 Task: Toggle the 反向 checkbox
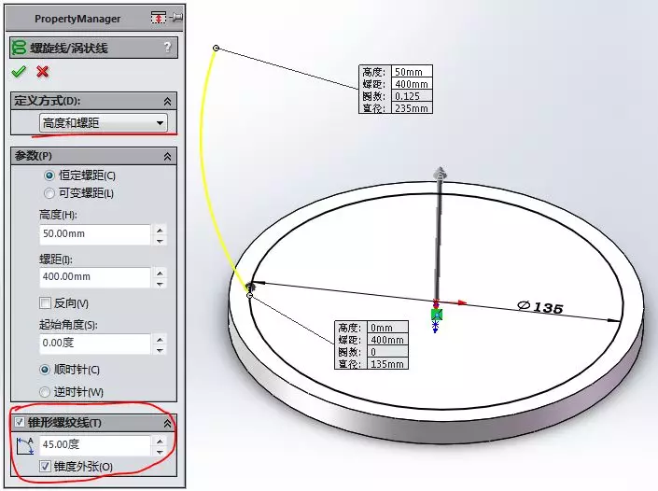click(x=45, y=302)
